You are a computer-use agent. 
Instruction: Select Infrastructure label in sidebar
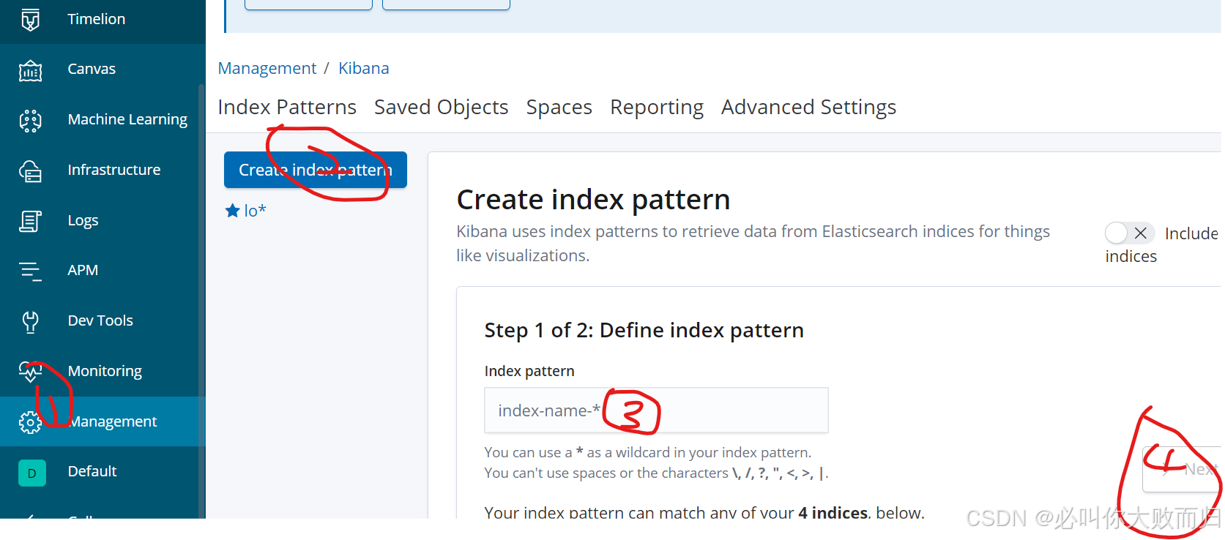pos(114,170)
